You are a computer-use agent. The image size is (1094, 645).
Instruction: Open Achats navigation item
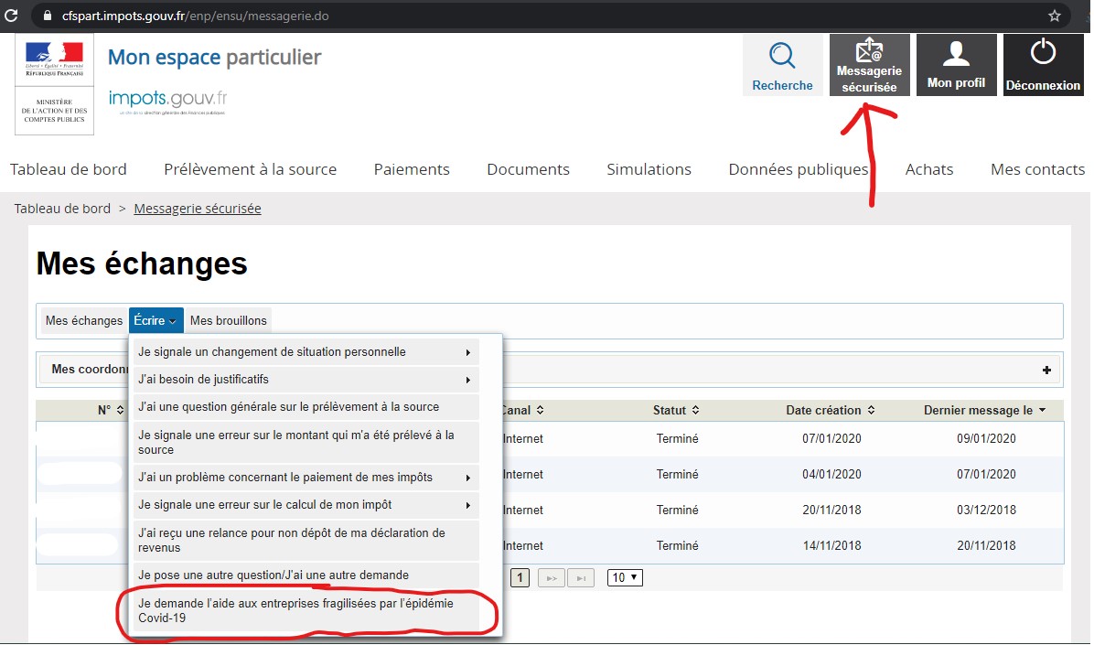pos(929,169)
